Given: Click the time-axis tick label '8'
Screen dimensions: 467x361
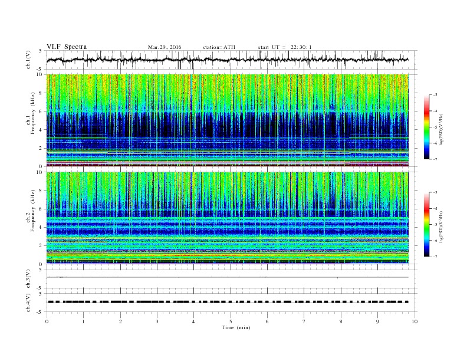Looking at the screenshot, I should click(341, 321).
